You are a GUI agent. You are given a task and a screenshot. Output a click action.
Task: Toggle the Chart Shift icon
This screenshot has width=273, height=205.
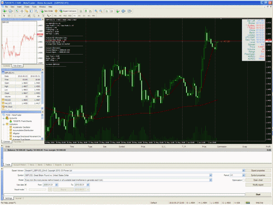coord(112,11)
